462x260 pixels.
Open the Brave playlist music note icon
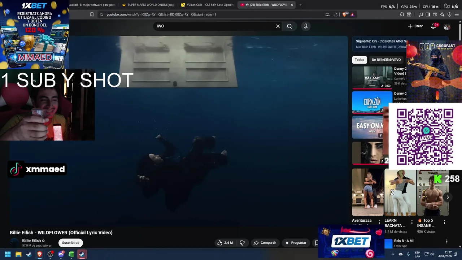coord(420,14)
